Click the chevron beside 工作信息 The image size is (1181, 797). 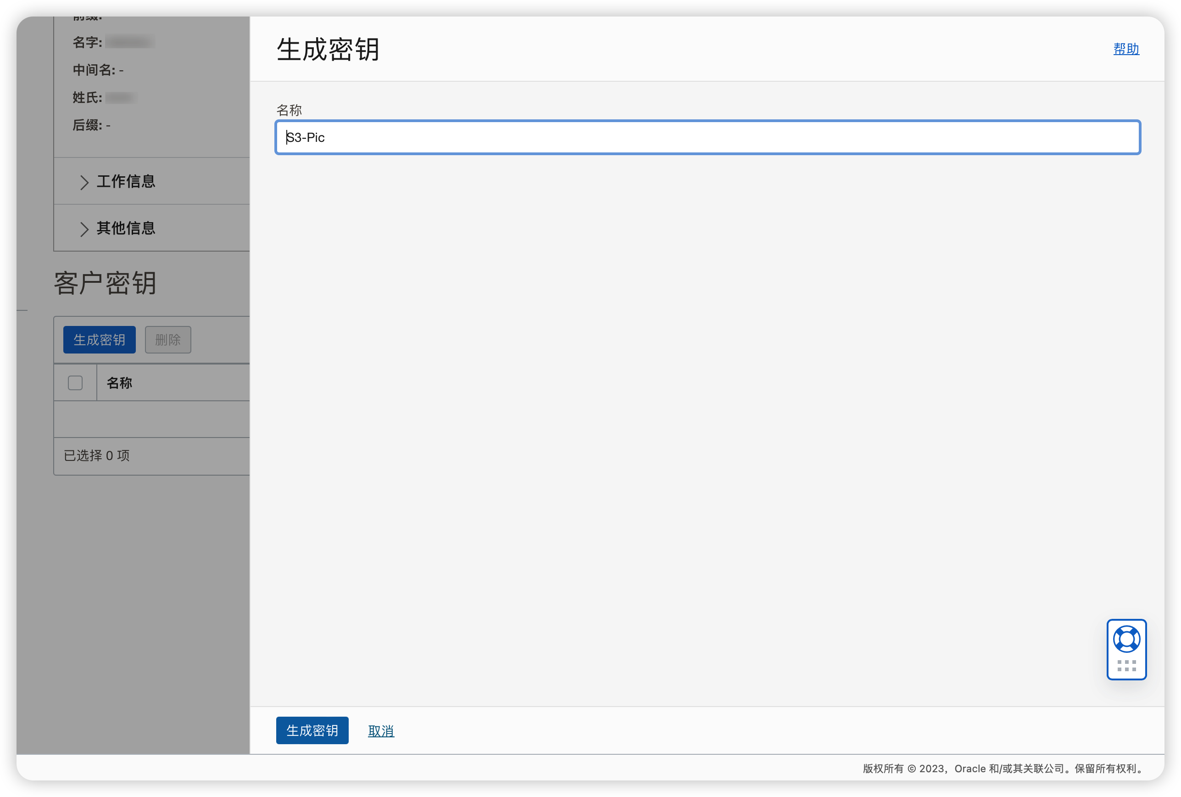84,182
